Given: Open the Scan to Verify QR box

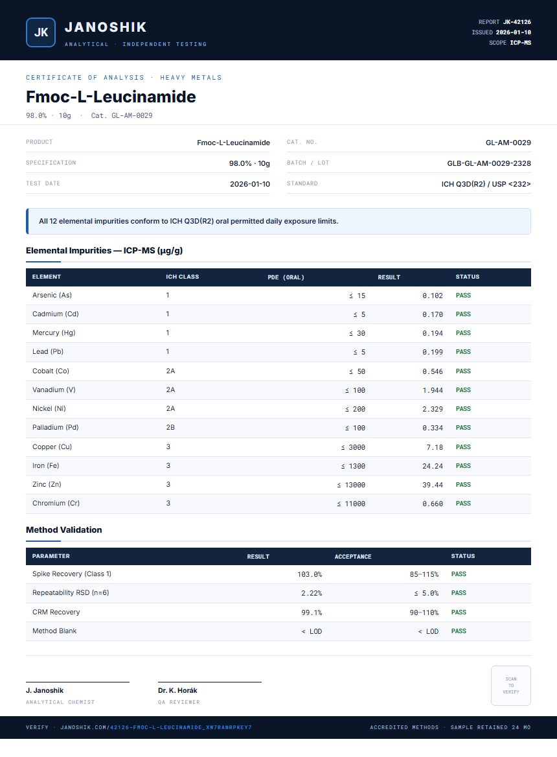Looking at the screenshot, I should point(511,686).
